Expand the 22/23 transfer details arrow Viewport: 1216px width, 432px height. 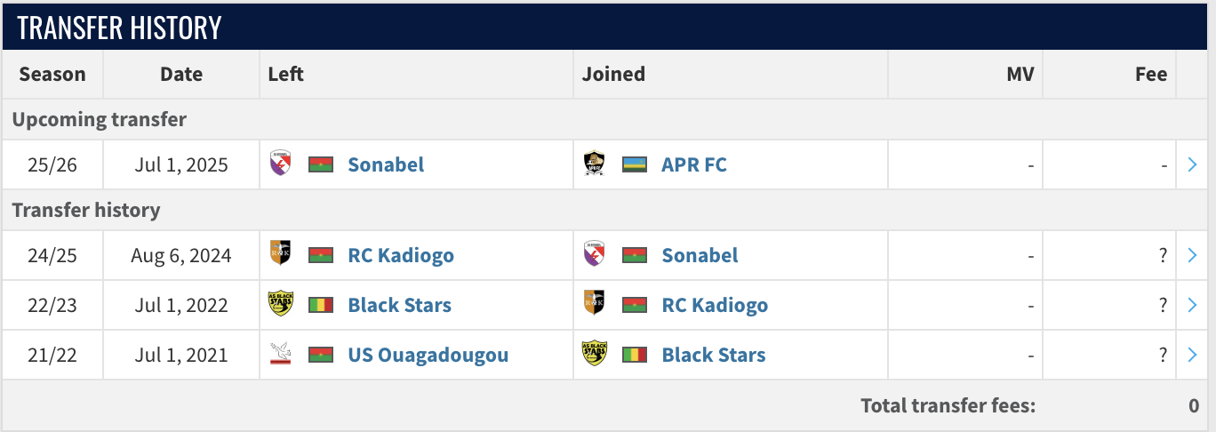1193,305
